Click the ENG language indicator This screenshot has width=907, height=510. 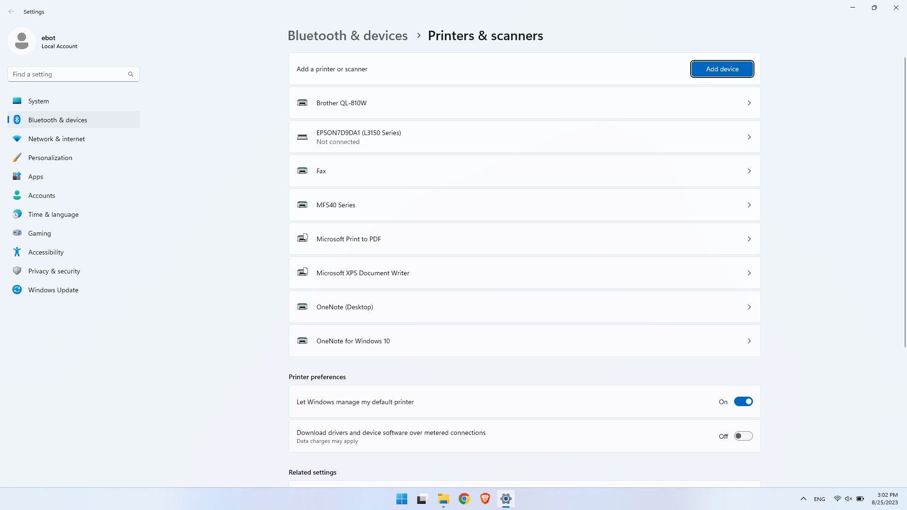click(x=820, y=499)
